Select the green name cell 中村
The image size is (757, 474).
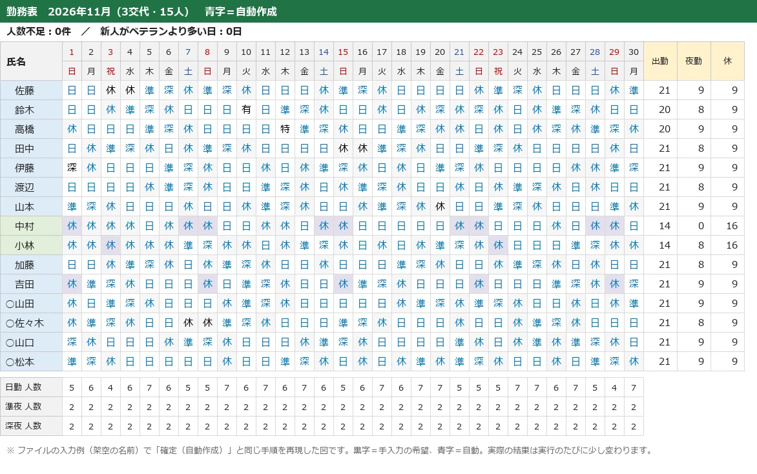coord(32,226)
